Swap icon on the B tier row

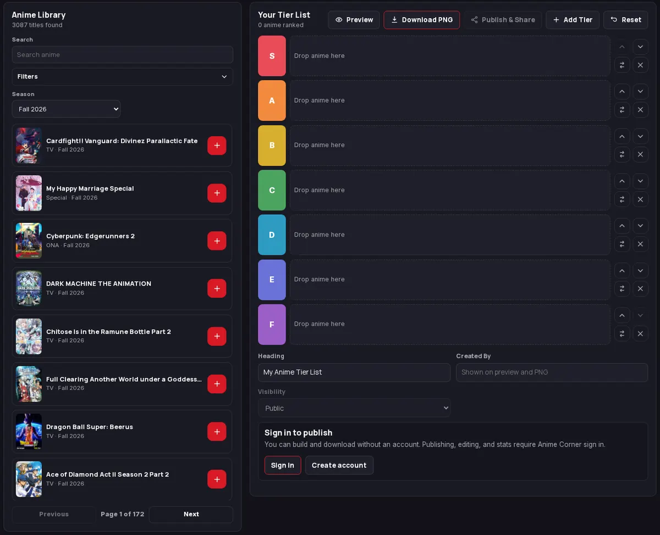(622, 154)
